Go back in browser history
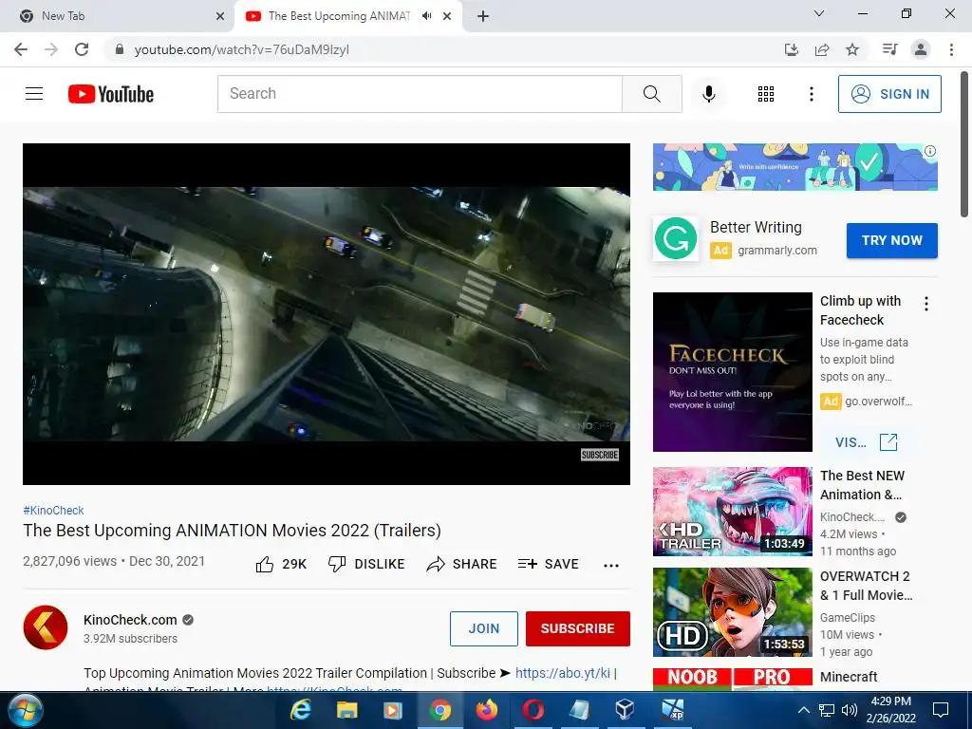The height and width of the screenshot is (729, 972). pyautogui.click(x=21, y=49)
